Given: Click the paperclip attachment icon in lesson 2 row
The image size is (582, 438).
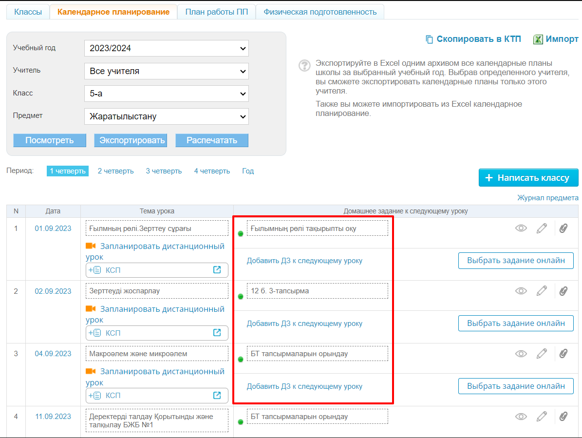Looking at the screenshot, I should [563, 291].
